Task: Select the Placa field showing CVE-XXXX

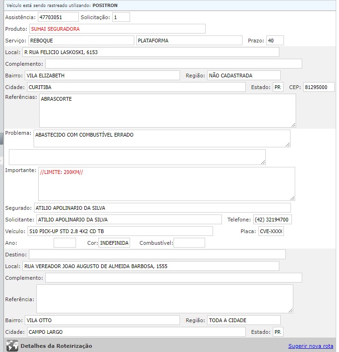Action: [271, 231]
